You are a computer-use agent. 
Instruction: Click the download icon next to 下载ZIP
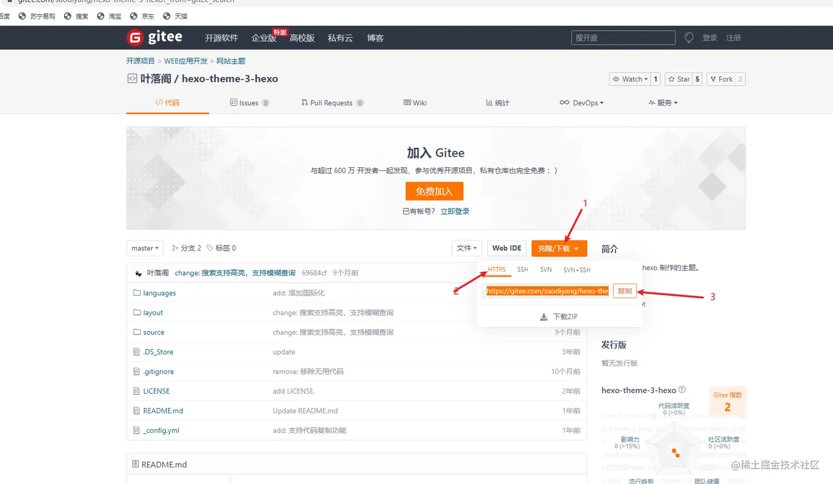click(x=544, y=317)
